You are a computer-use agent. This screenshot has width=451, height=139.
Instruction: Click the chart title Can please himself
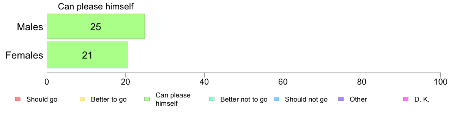(96, 6)
